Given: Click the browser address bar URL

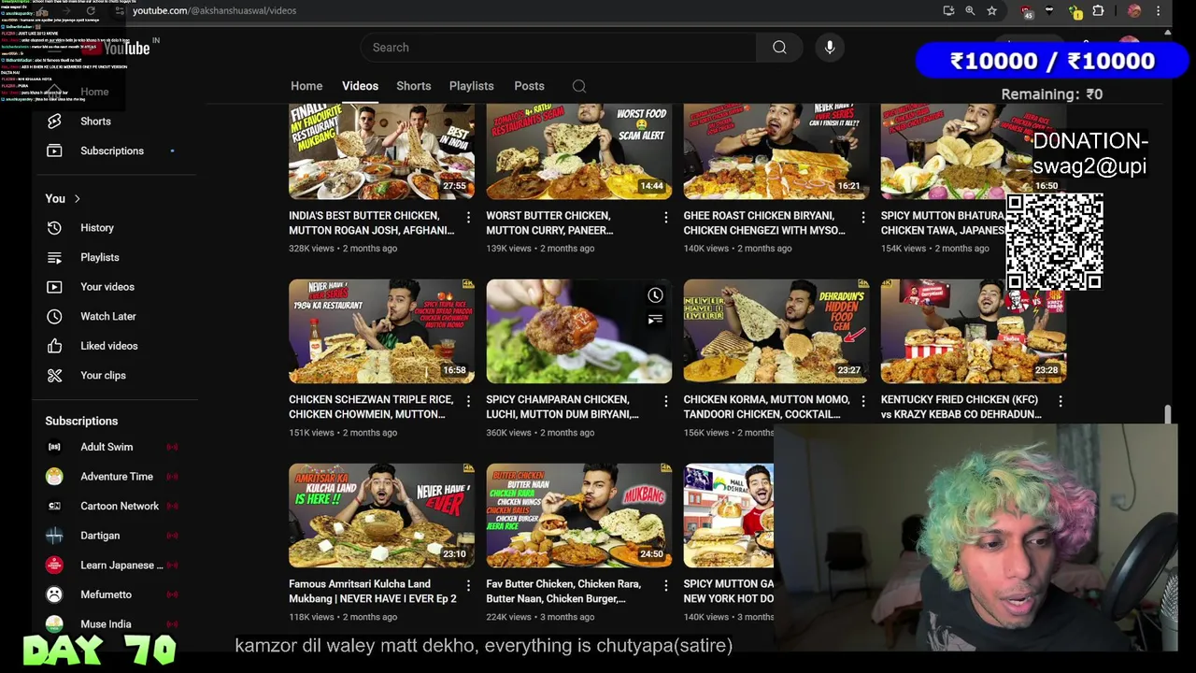Looking at the screenshot, I should click(215, 10).
